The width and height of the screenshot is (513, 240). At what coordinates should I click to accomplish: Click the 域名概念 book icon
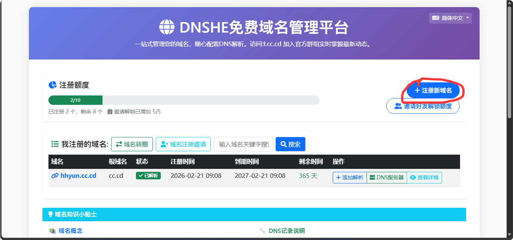(53, 231)
